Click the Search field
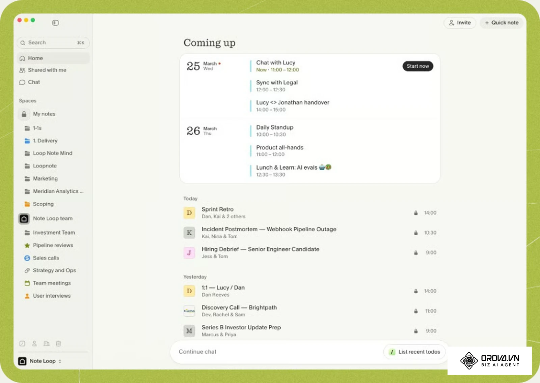This screenshot has height=383, width=540. (53, 43)
